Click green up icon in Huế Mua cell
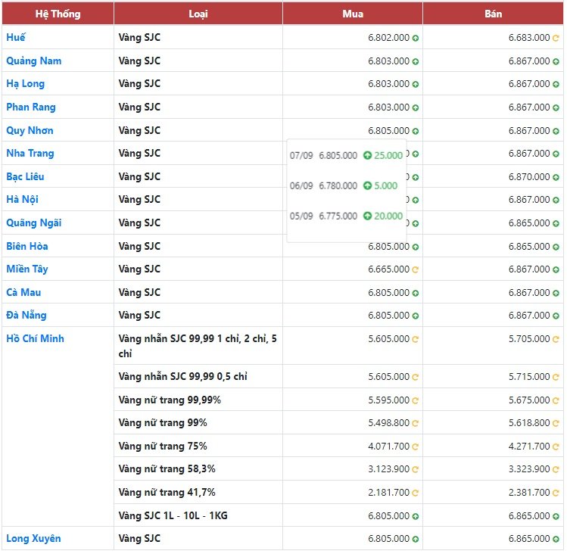This screenshot has width=567, height=554. coord(416,38)
